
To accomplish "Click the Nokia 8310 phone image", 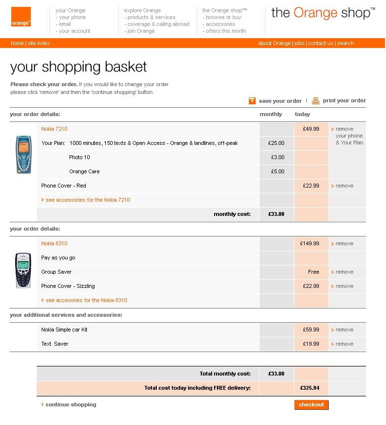I will pyautogui.click(x=23, y=270).
